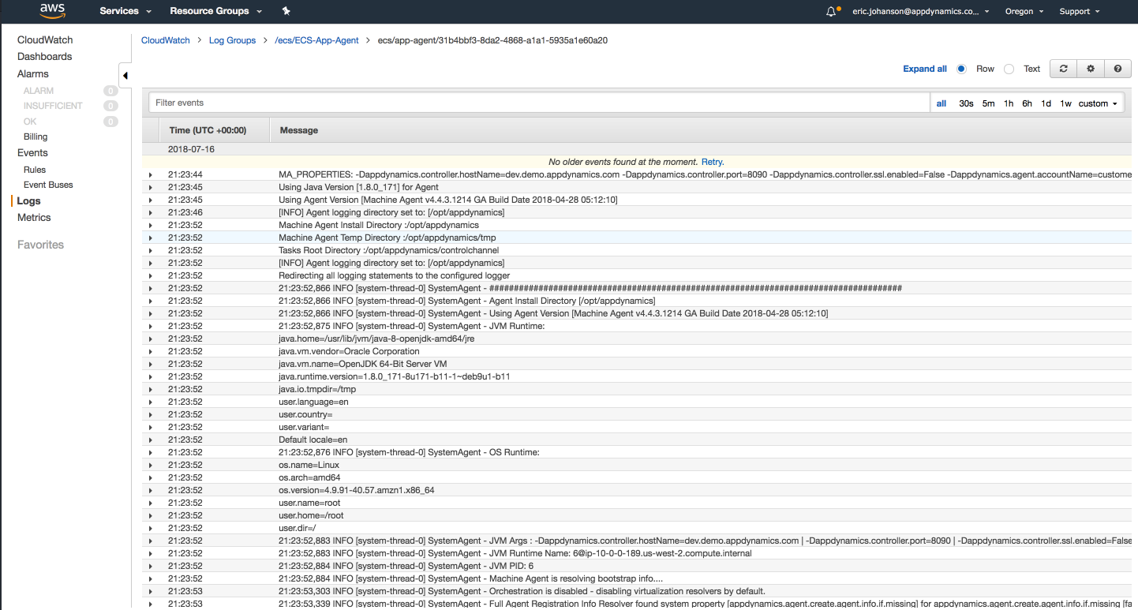
Task: Click the Filter events input field
Action: pyautogui.click(x=540, y=103)
